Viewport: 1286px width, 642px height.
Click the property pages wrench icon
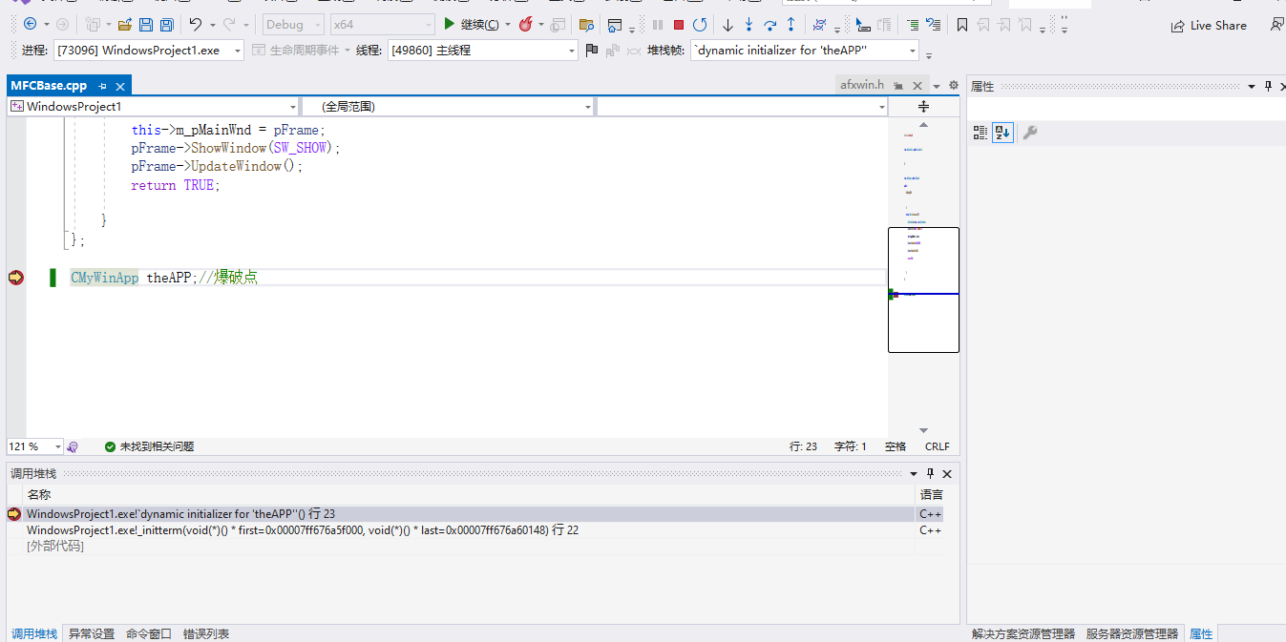(1029, 133)
